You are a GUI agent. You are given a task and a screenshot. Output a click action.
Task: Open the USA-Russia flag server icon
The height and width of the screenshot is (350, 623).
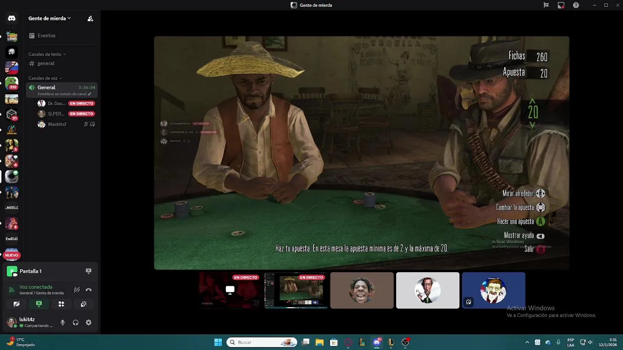[12, 67]
